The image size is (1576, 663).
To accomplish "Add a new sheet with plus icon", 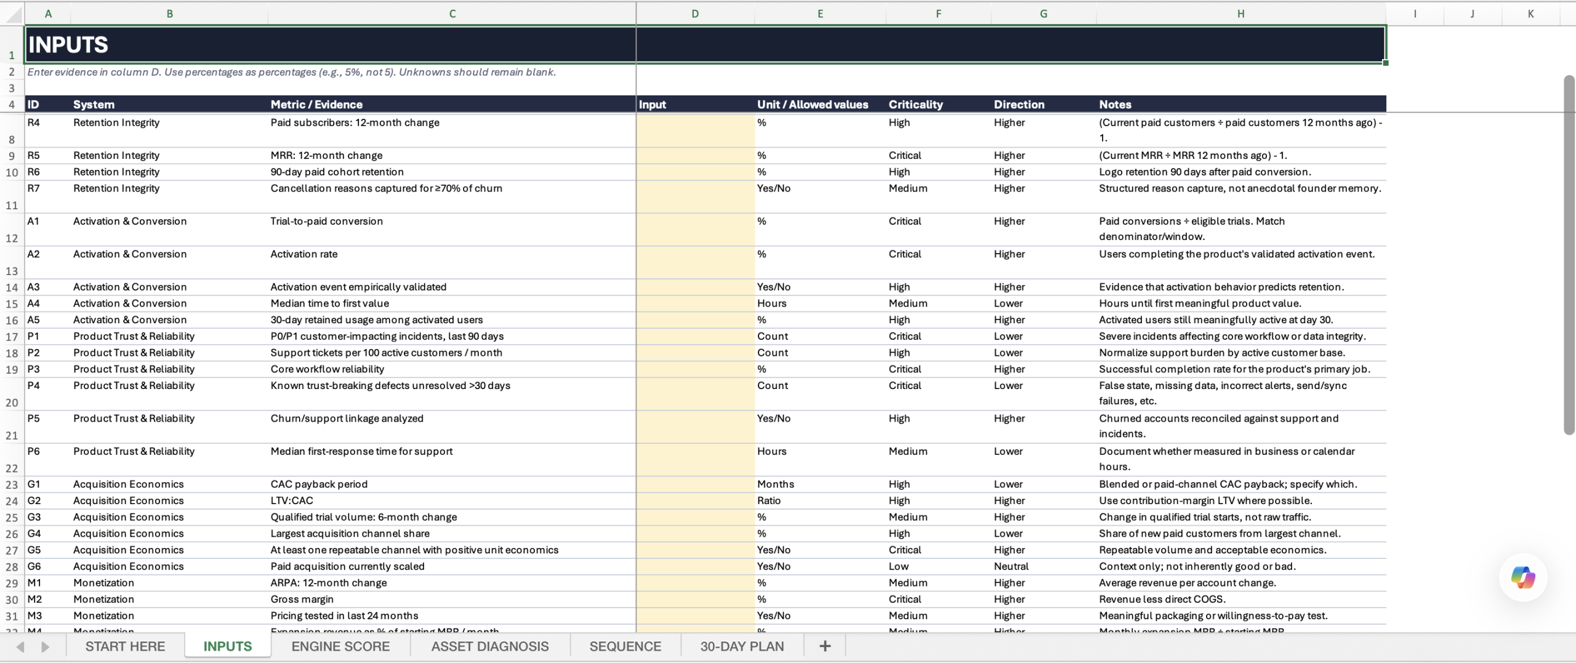I will point(825,646).
